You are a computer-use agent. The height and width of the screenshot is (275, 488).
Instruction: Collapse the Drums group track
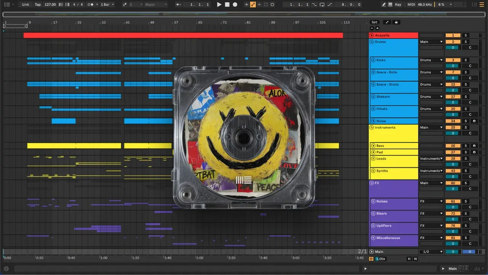(x=372, y=42)
